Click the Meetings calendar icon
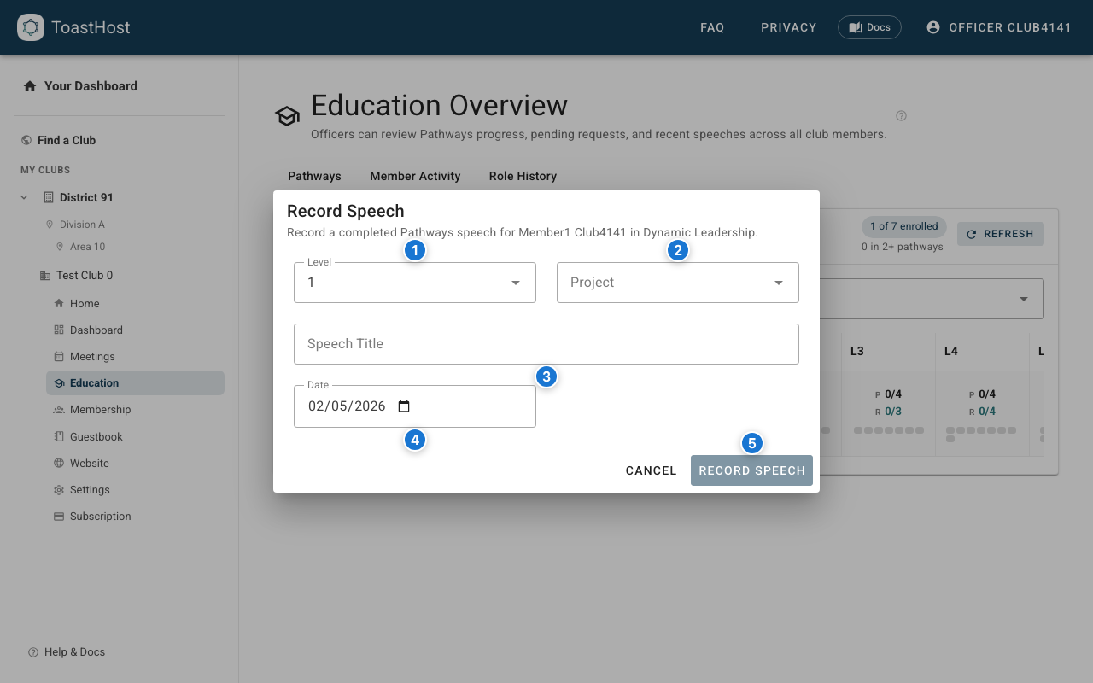 [x=59, y=356]
